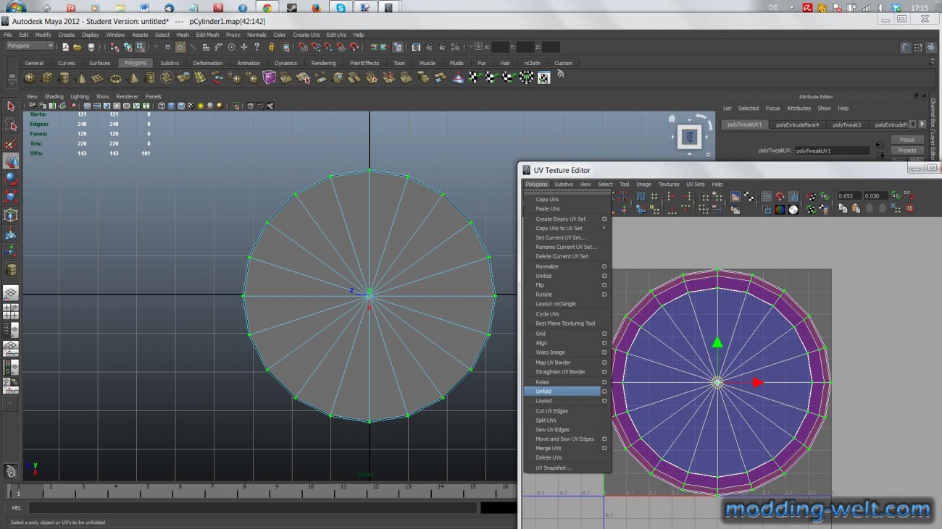Select the arrow Select tool in the toolbox
The height and width of the screenshot is (529, 942).
pos(11,106)
